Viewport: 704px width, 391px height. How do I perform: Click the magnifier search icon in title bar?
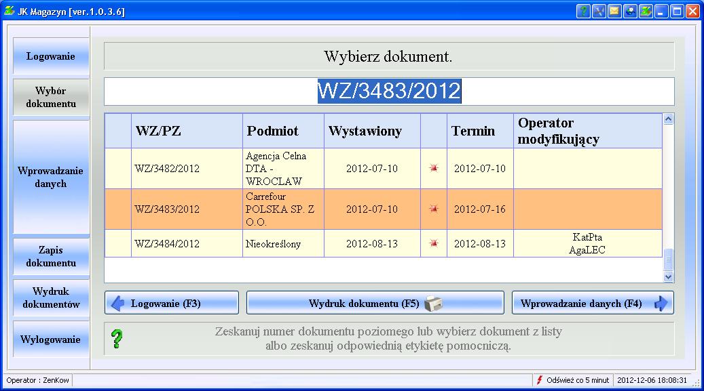point(630,12)
